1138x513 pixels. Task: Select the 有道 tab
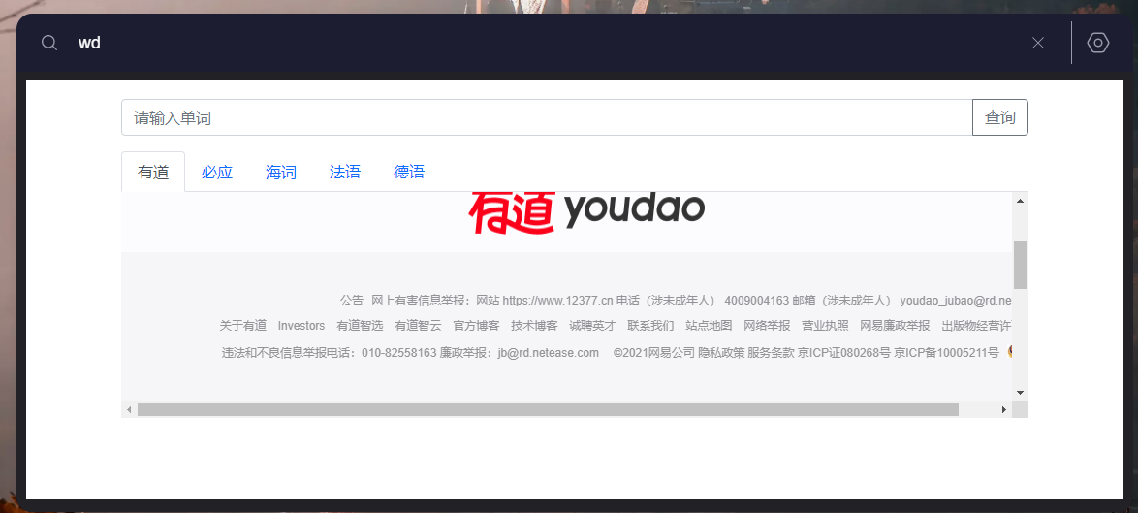(x=153, y=172)
